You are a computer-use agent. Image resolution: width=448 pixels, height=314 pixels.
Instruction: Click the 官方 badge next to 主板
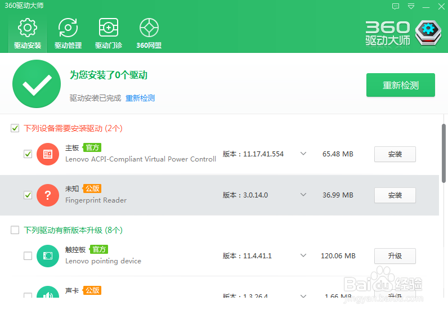tap(92, 147)
